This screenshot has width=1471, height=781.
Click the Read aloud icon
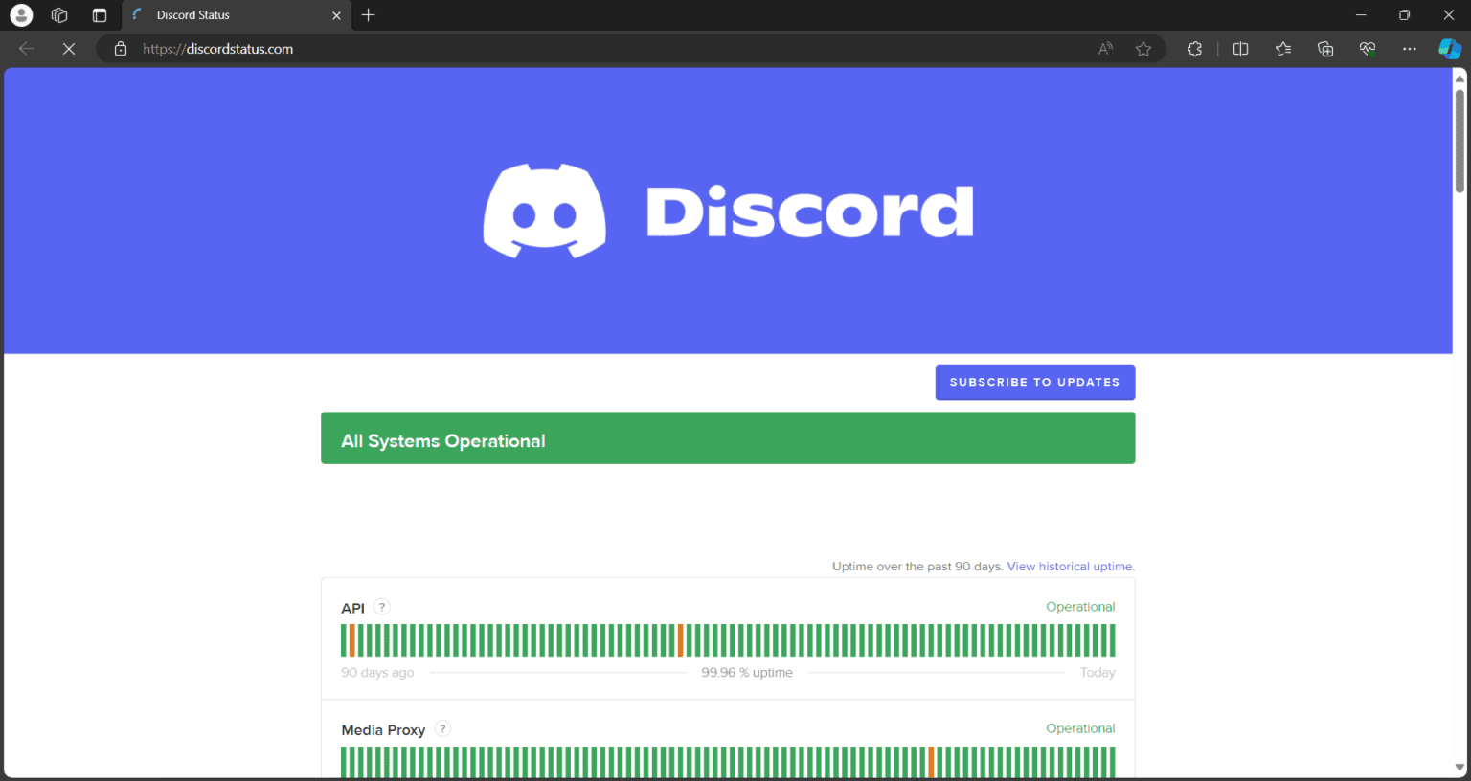(x=1105, y=49)
